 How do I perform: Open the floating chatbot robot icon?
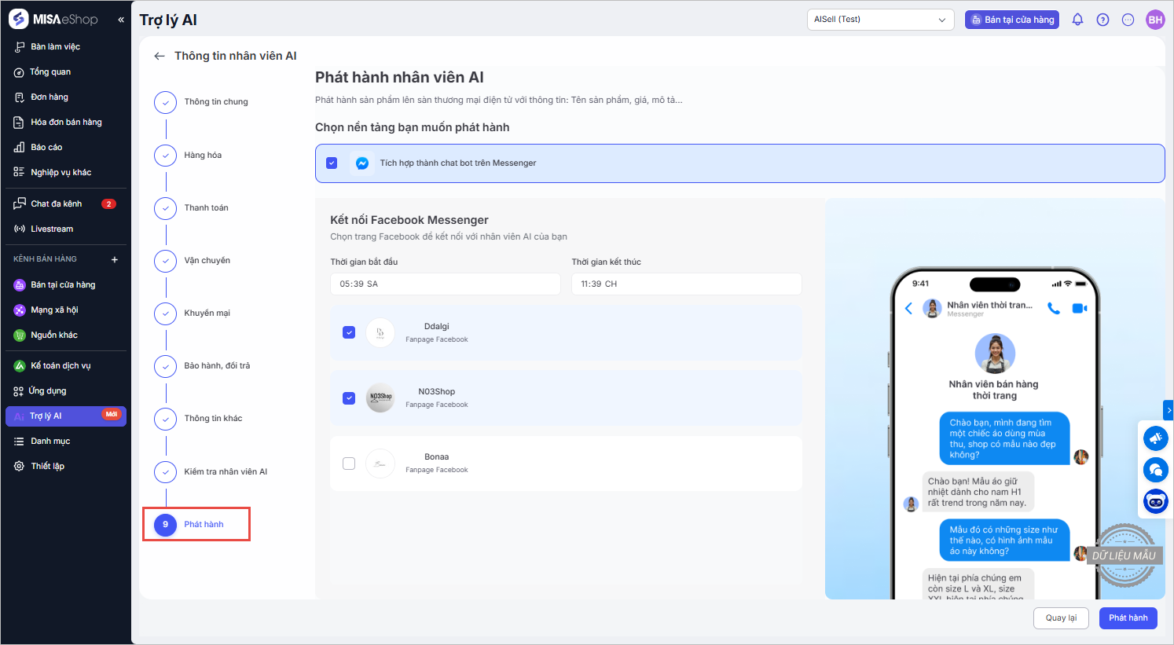tap(1155, 500)
